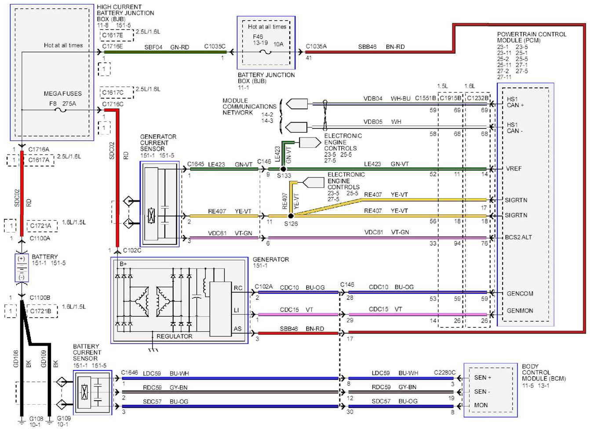The image size is (590, 431).
Task: Click the SEN + pin label
Action: click(x=482, y=377)
